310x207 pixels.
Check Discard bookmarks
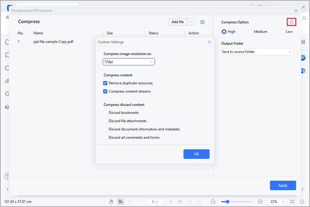tap(105, 113)
